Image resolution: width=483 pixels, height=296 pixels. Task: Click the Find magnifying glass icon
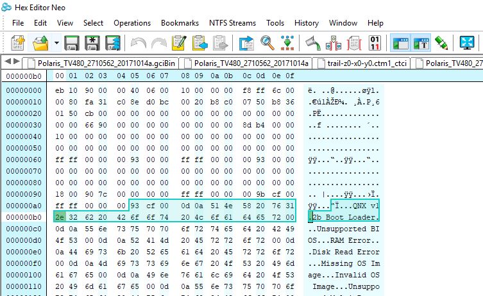(267, 44)
